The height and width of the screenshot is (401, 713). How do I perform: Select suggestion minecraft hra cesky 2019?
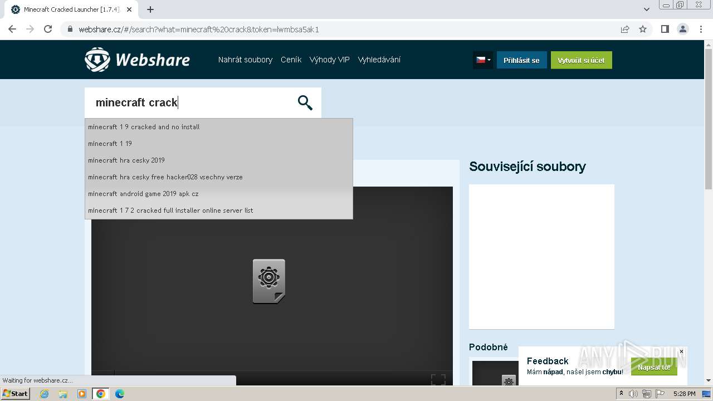(219, 160)
